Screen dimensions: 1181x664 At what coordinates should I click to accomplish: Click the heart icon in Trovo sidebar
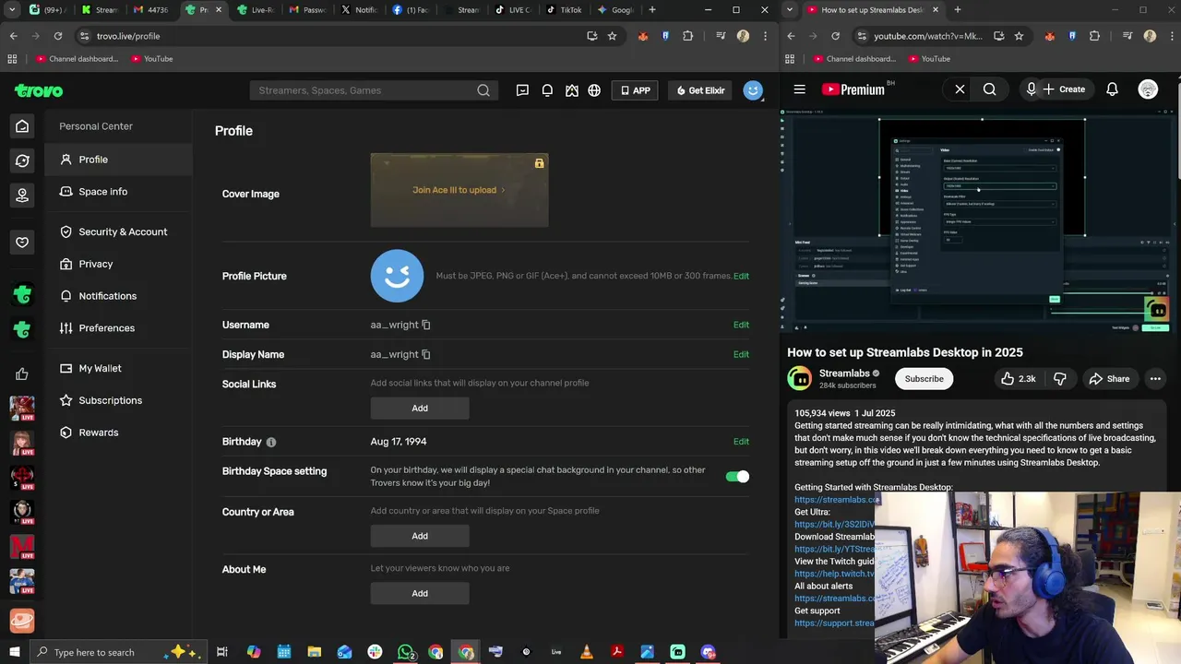point(22,242)
